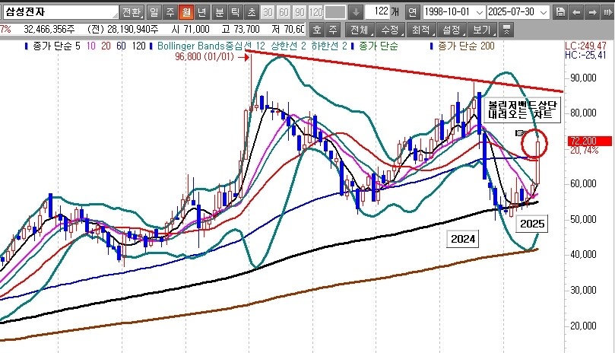The image size is (615, 353).
Task: Click the 연 button beside dates
Action: pyautogui.click(x=412, y=12)
